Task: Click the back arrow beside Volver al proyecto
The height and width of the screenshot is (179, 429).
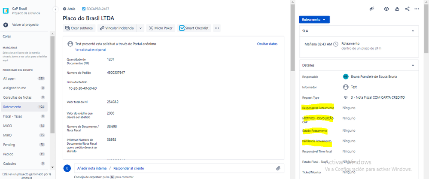Action: (x=6, y=24)
